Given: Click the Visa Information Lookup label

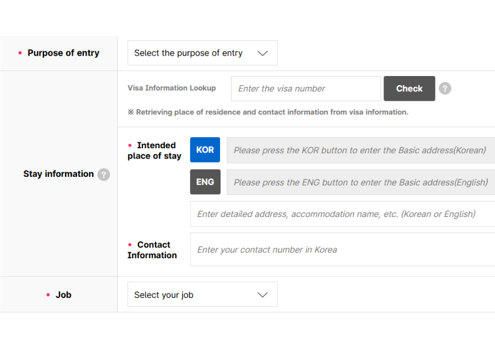Looking at the screenshot, I should (172, 88).
